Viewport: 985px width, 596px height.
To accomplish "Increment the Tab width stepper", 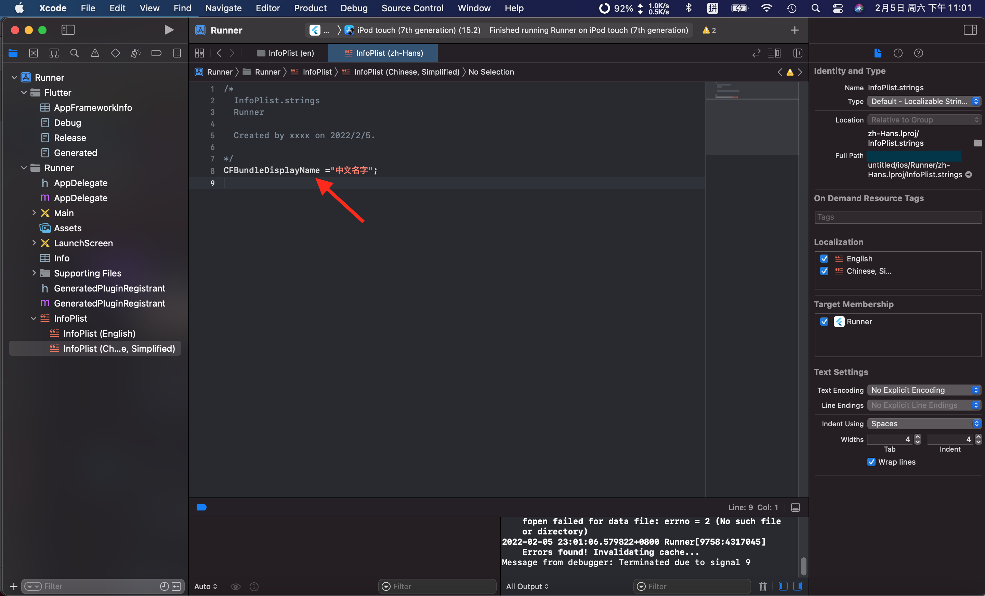I will [x=917, y=437].
